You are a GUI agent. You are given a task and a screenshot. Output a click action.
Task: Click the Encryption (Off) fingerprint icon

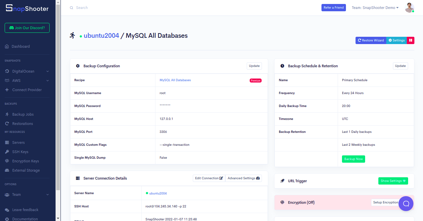(282, 202)
